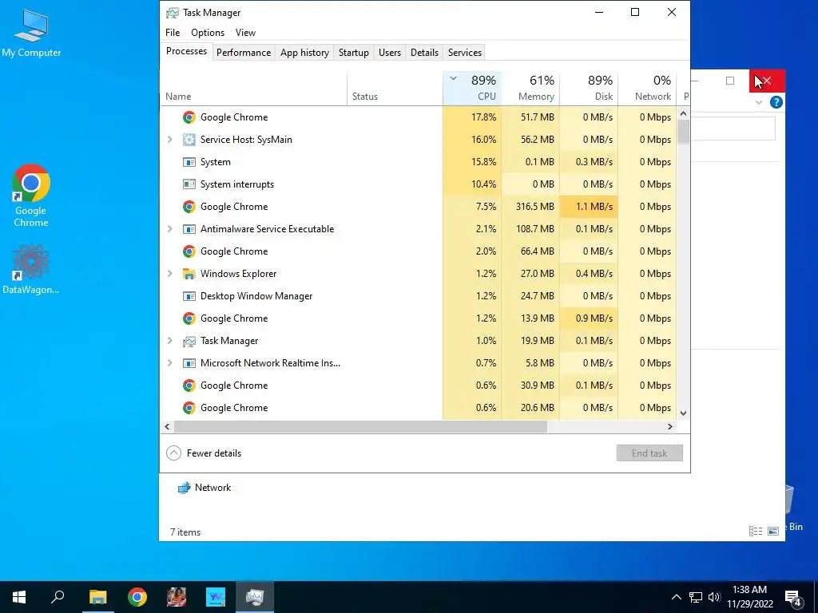Switch to the Services tab
This screenshot has height=613, width=818.
pos(465,53)
